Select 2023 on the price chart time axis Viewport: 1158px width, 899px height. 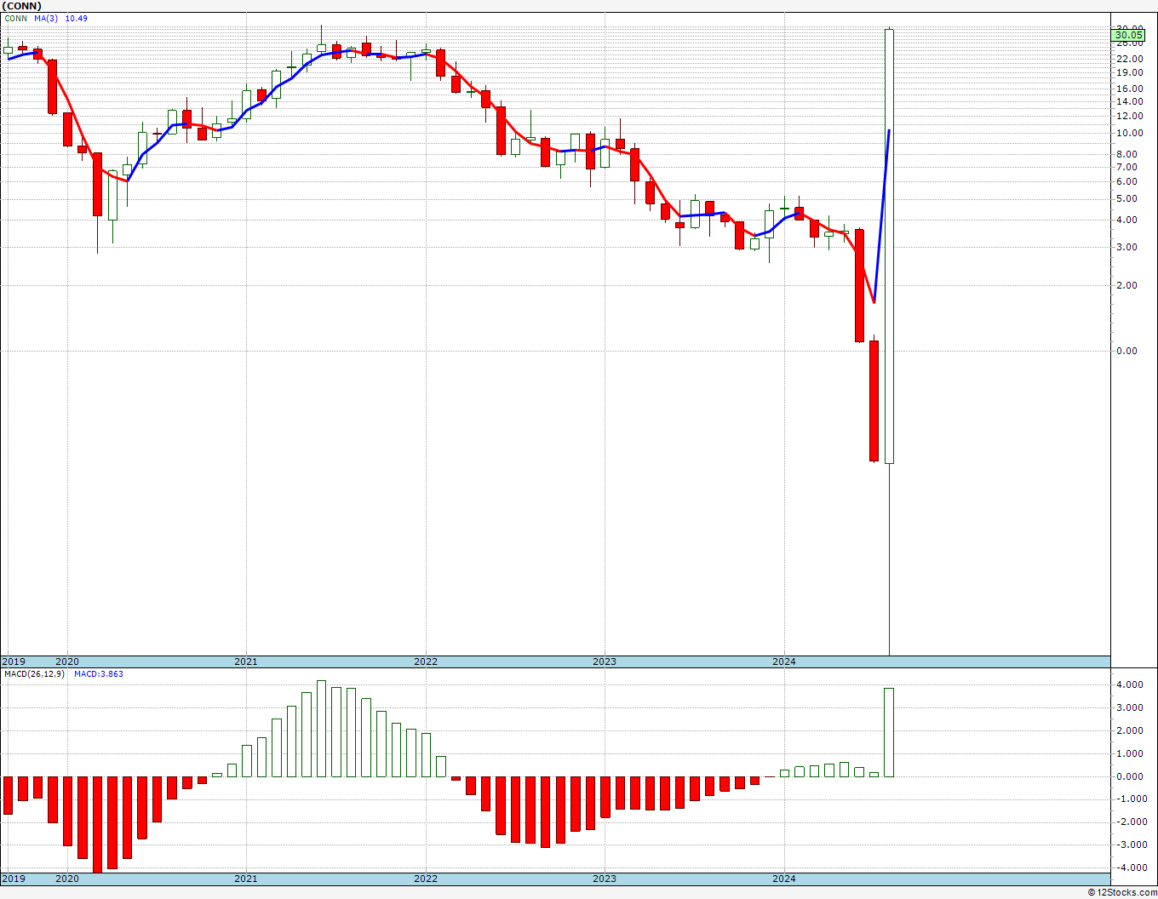[x=605, y=661]
